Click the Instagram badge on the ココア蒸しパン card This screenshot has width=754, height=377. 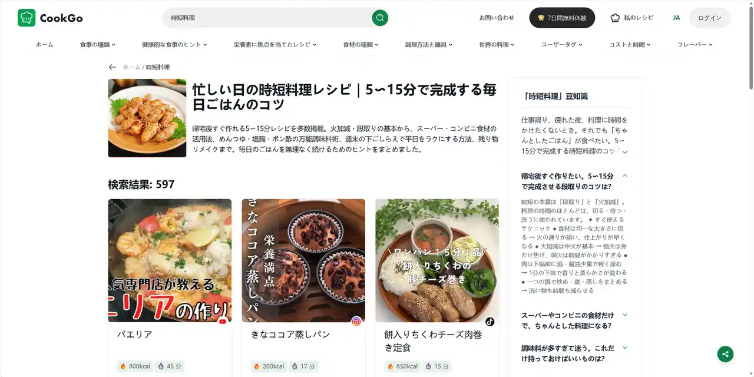(x=356, y=322)
